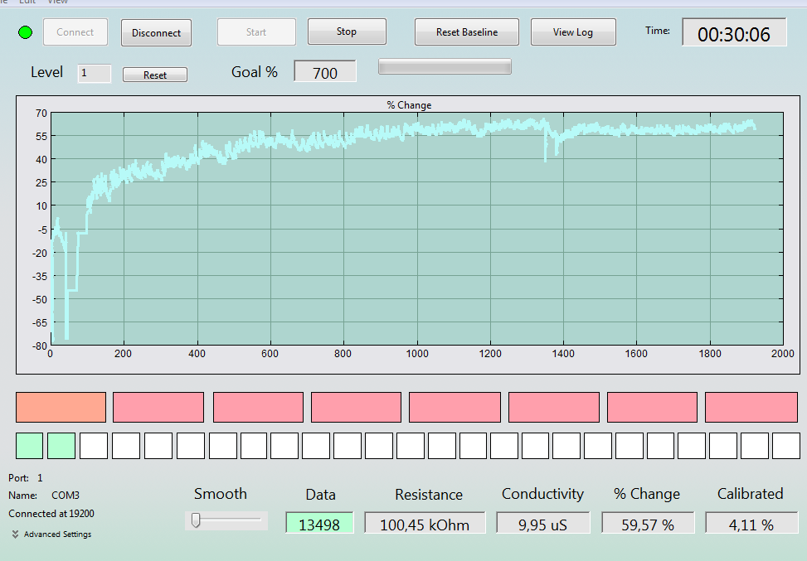Click the Reset button beside Level
Image resolution: width=807 pixels, height=561 pixels.
[155, 75]
